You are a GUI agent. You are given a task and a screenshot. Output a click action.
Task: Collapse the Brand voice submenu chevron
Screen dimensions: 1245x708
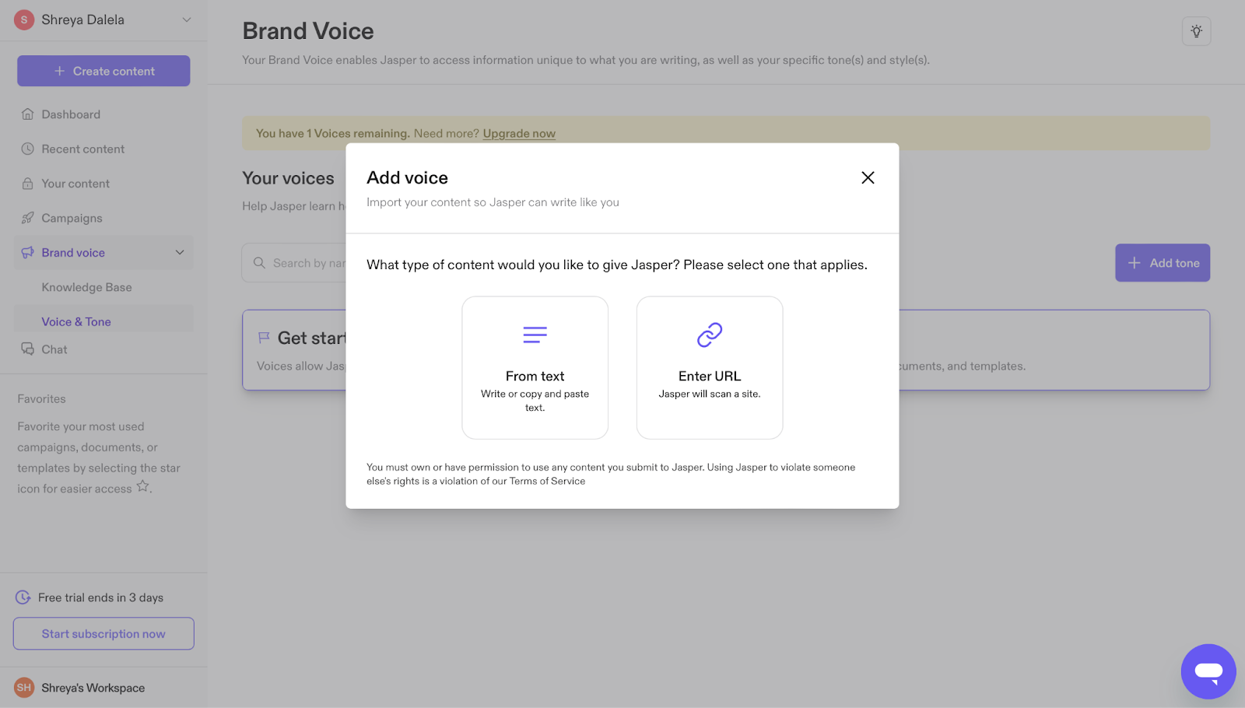(180, 253)
